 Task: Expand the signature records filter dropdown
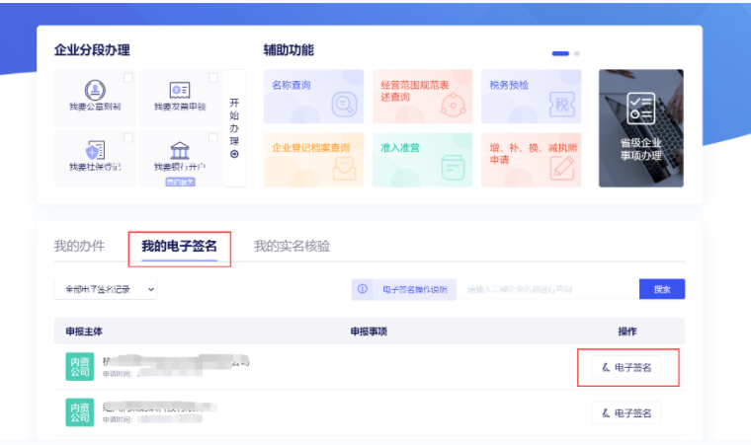[x=106, y=289]
